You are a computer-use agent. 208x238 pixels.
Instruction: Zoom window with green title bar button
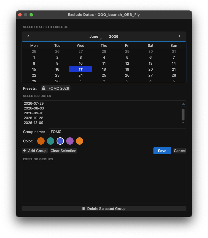31,15
